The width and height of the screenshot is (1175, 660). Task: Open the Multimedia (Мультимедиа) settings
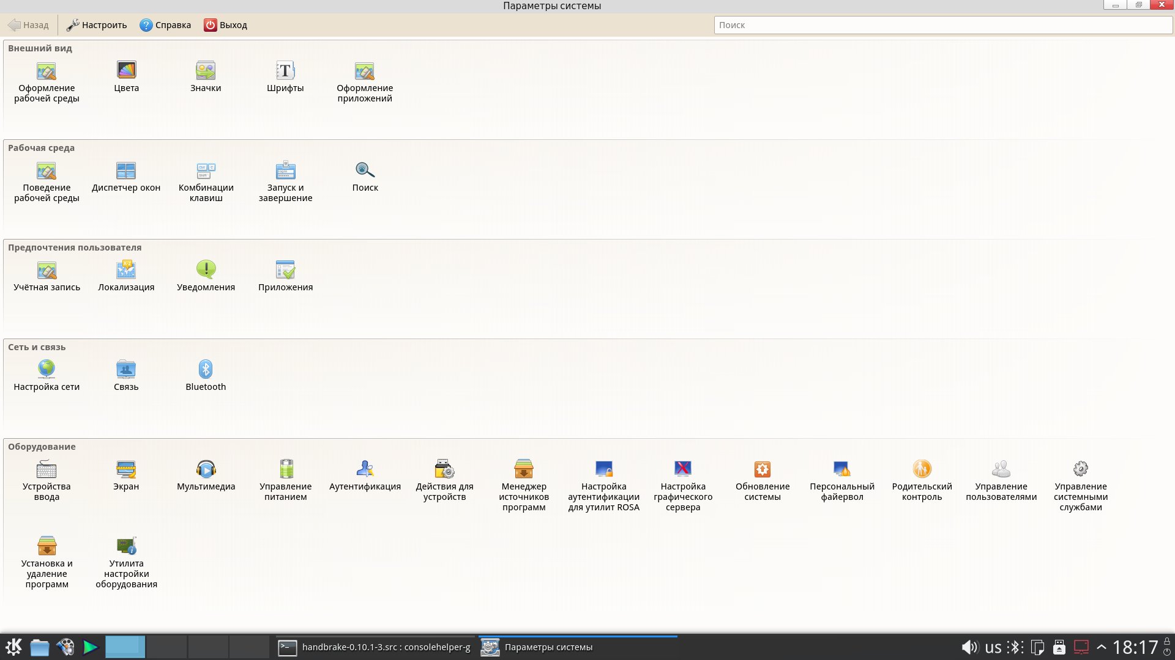tap(206, 475)
